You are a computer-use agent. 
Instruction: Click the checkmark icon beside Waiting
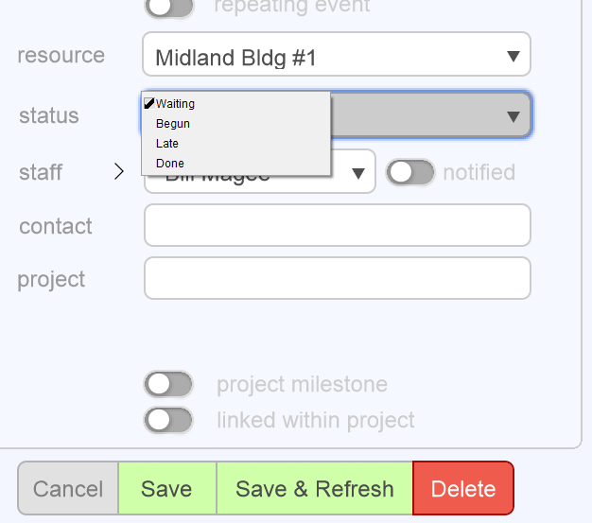tap(148, 104)
